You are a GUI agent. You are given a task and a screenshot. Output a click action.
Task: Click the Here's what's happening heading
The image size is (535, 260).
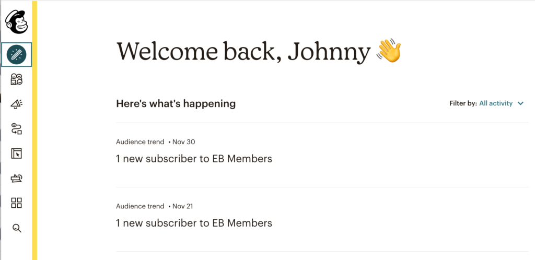coord(176,103)
